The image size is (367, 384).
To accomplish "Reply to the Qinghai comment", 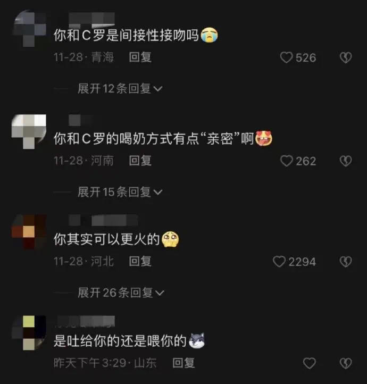I will click(140, 57).
